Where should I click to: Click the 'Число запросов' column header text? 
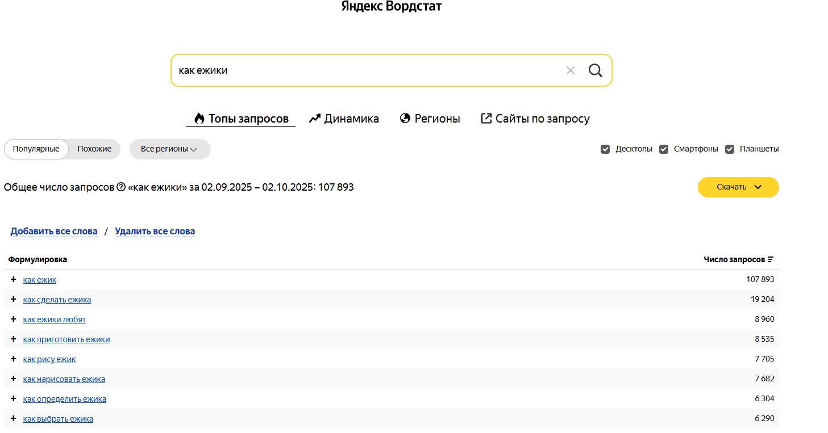(x=734, y=259)
